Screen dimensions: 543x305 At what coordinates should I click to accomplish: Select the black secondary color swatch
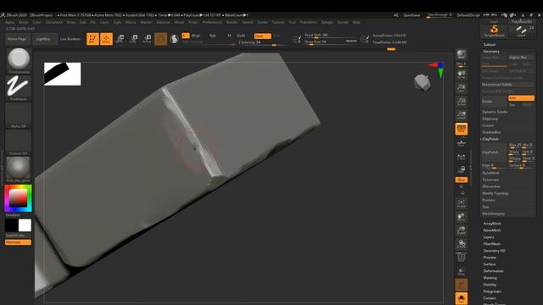(11, 225)
